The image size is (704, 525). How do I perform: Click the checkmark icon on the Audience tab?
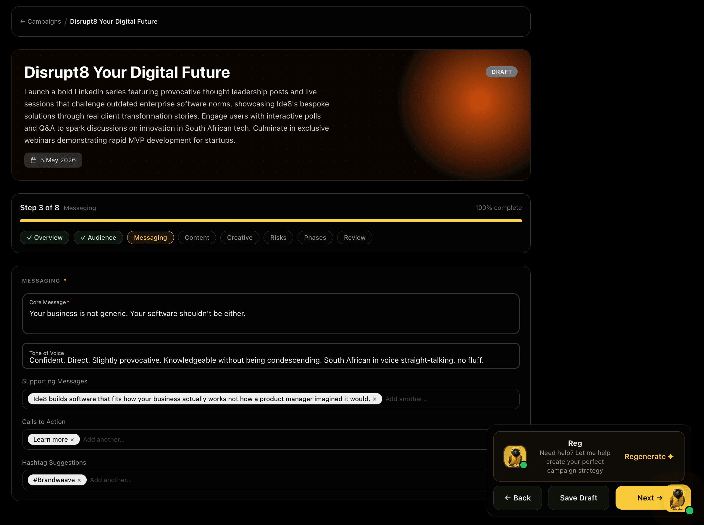(83, 238)
